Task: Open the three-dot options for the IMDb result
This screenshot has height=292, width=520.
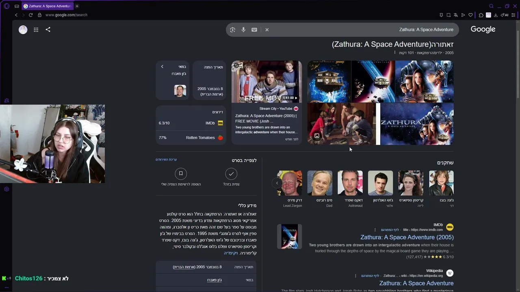Action: 375,230
